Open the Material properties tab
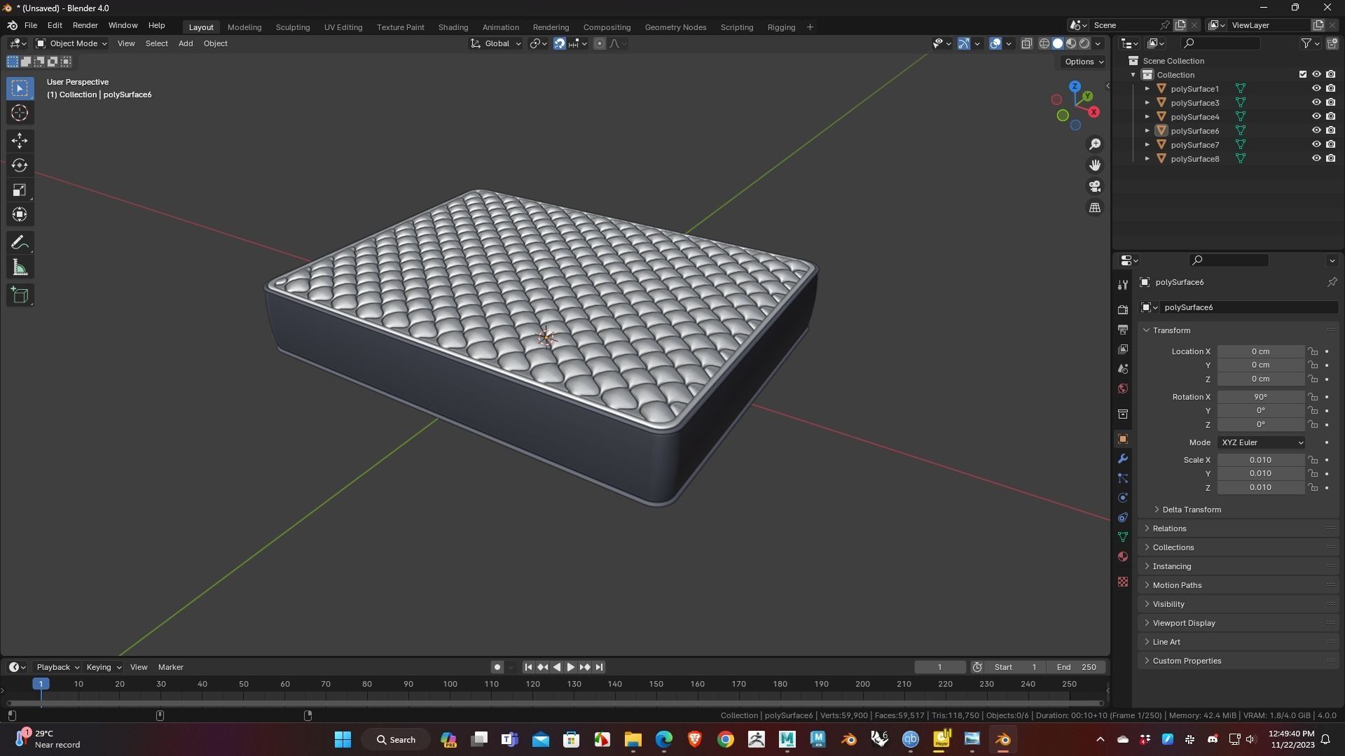The image size is (1345, 756). [x=1123, y=556]
